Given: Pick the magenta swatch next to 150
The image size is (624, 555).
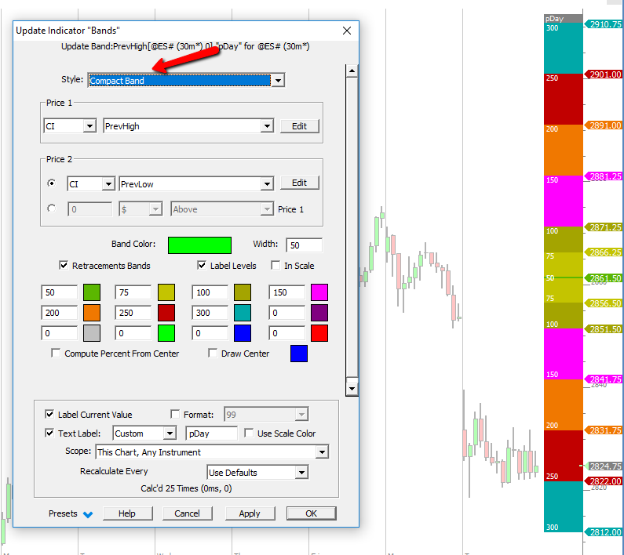Looking at the screenshot, I should [319, 292].
